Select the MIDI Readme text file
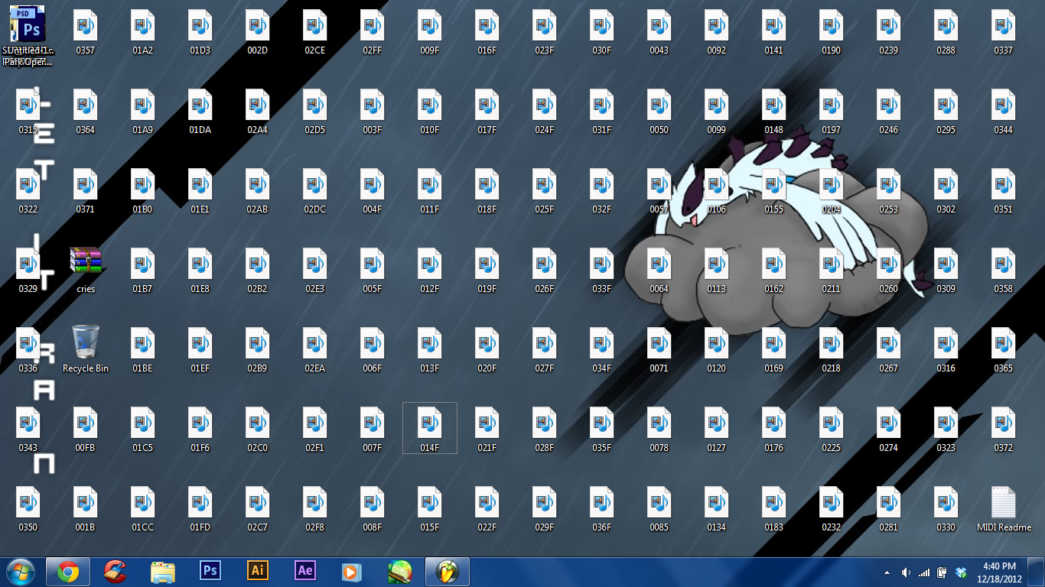This screenshot has width=1045, height=587. click(x=1004, y=501)
